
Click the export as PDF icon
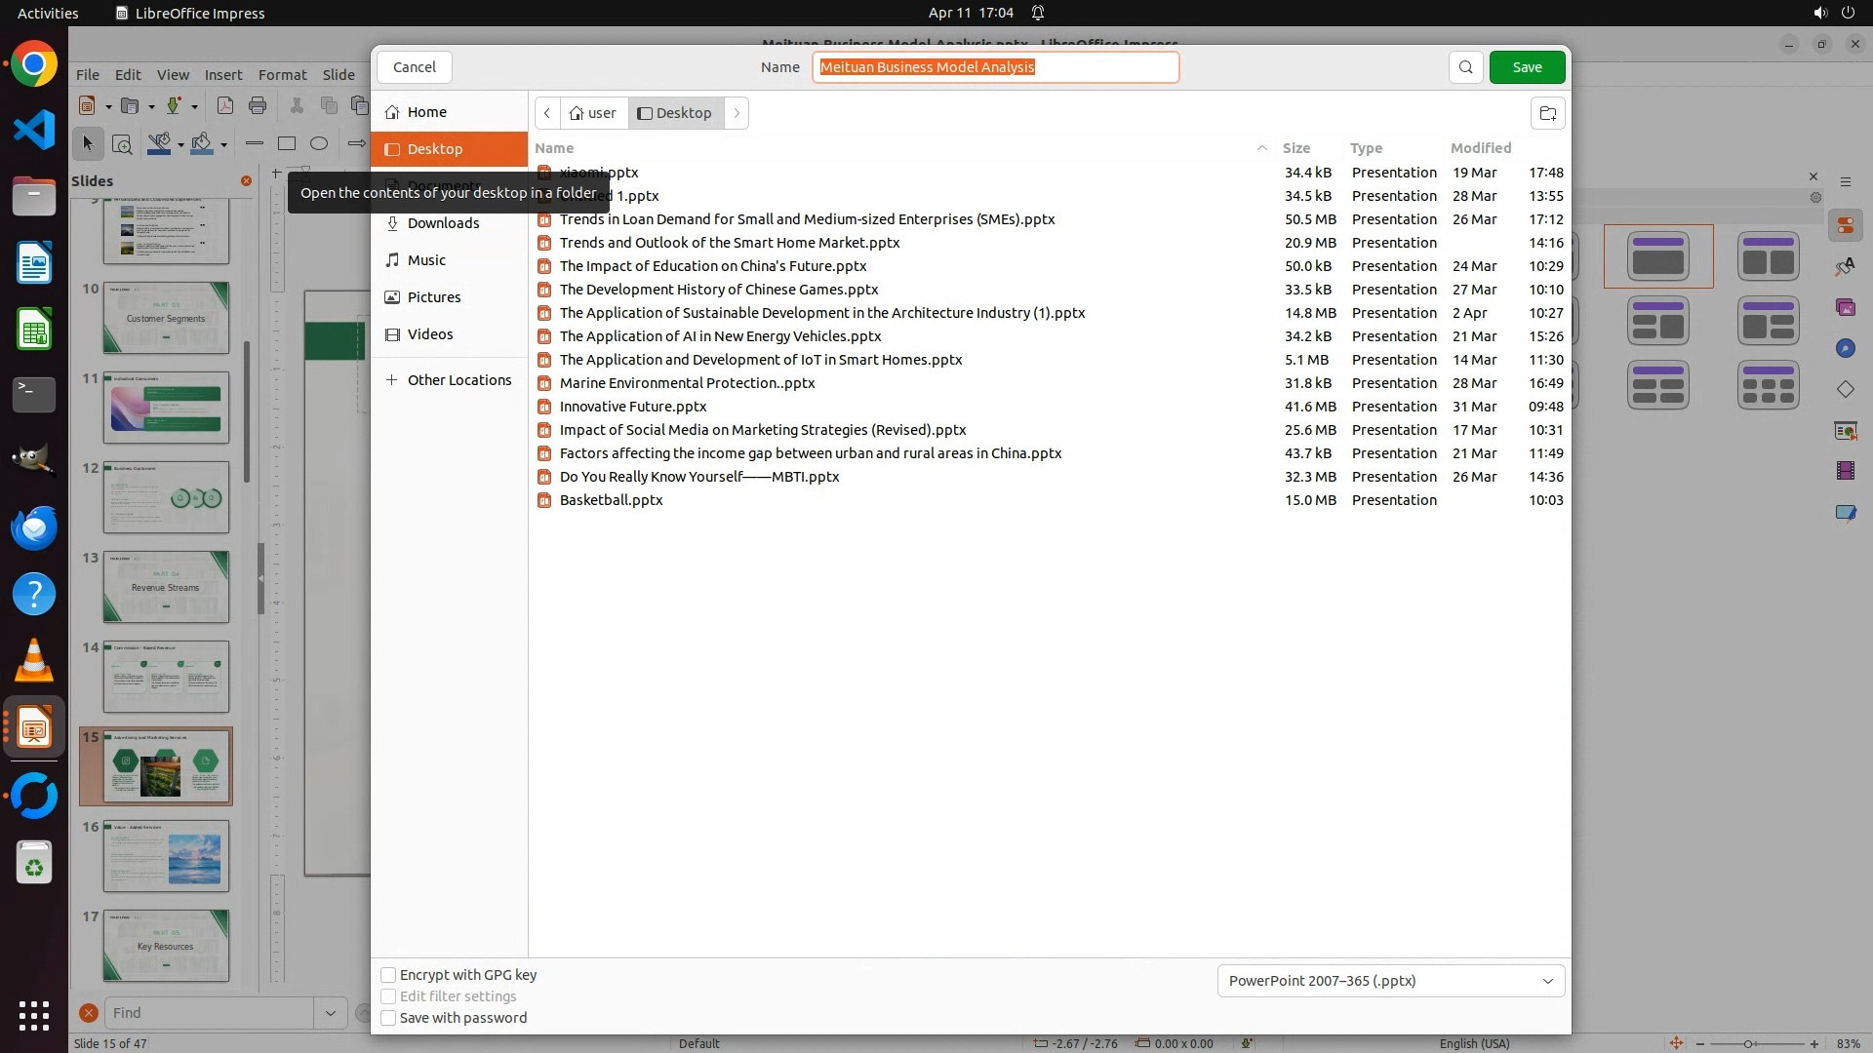pos(224,105)
